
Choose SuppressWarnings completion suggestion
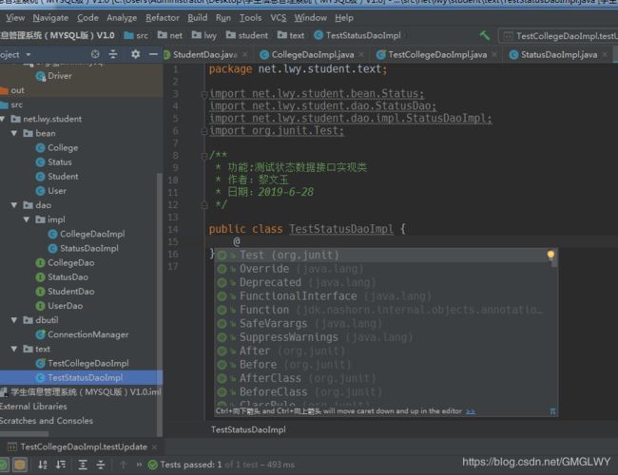pos(386,337)
